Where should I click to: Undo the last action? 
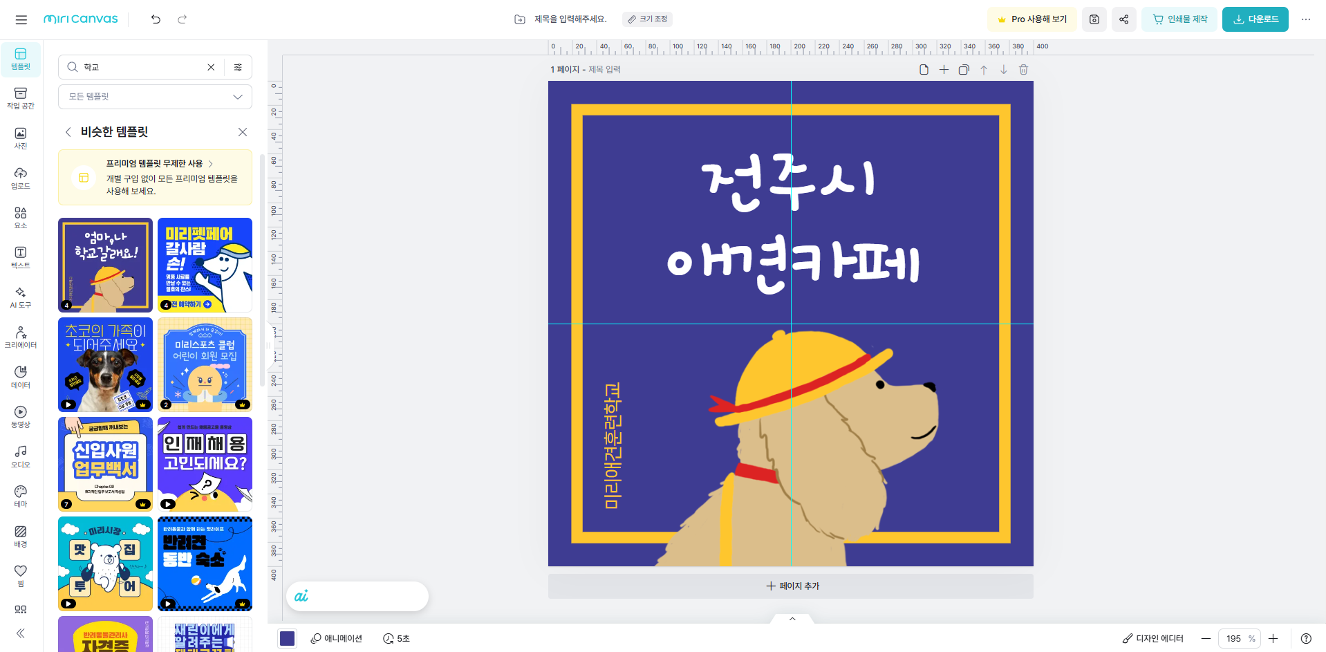pos(156,19)
